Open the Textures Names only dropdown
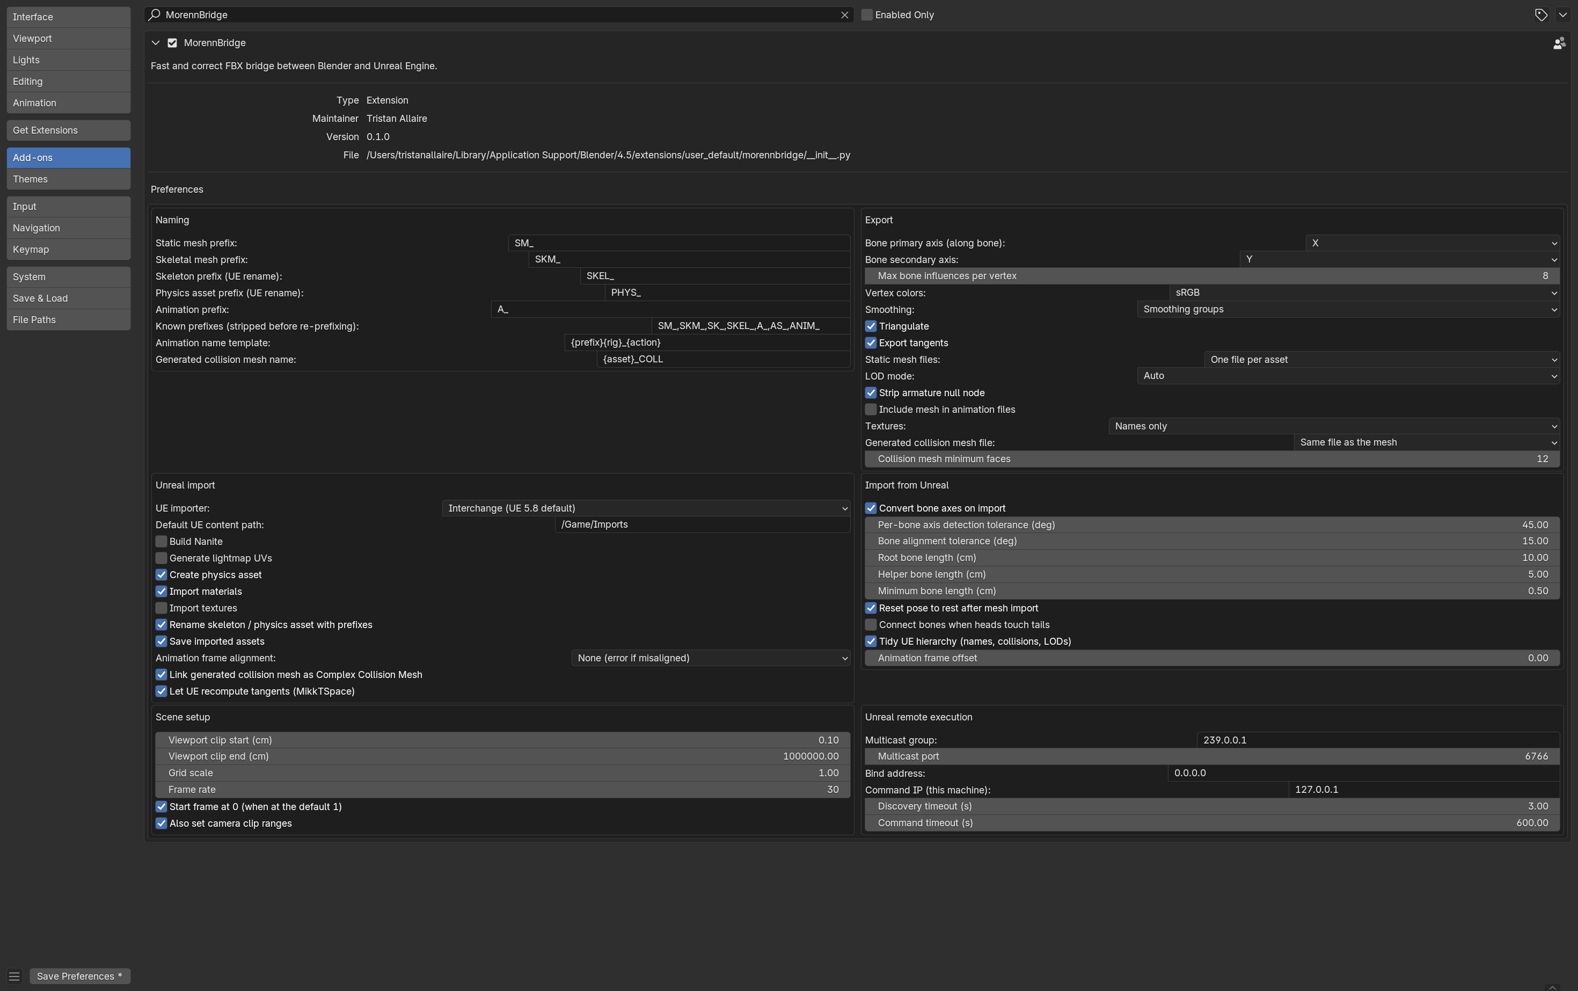The height and width of the screenshot is (991, 1578). coord(1334,426)
